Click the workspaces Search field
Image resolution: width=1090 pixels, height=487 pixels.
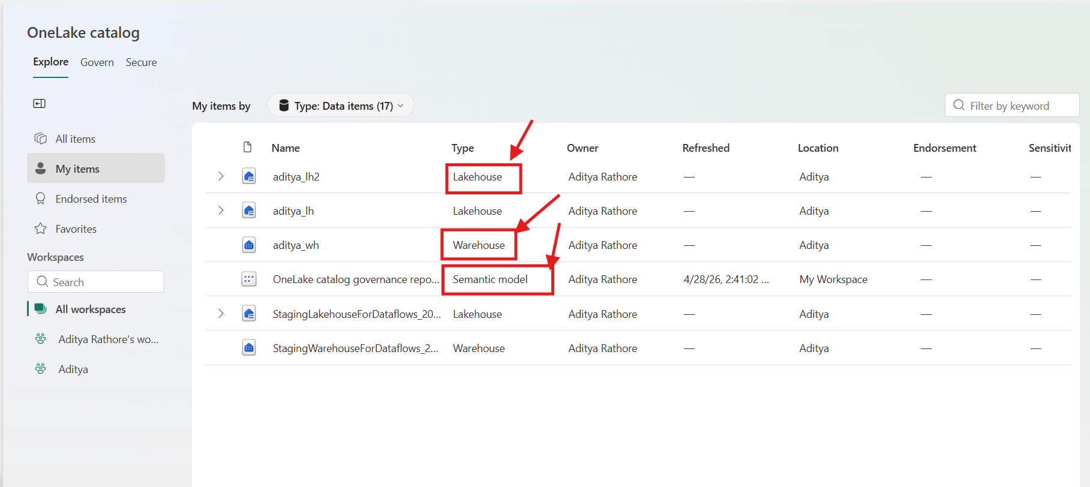(x=96, y=281)
